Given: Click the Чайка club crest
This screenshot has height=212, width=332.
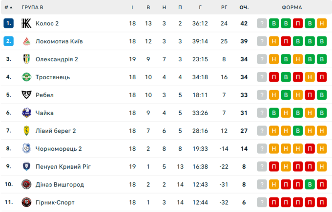Looking at the screenshot, I should pyautogui.click(x=26, y=113).
